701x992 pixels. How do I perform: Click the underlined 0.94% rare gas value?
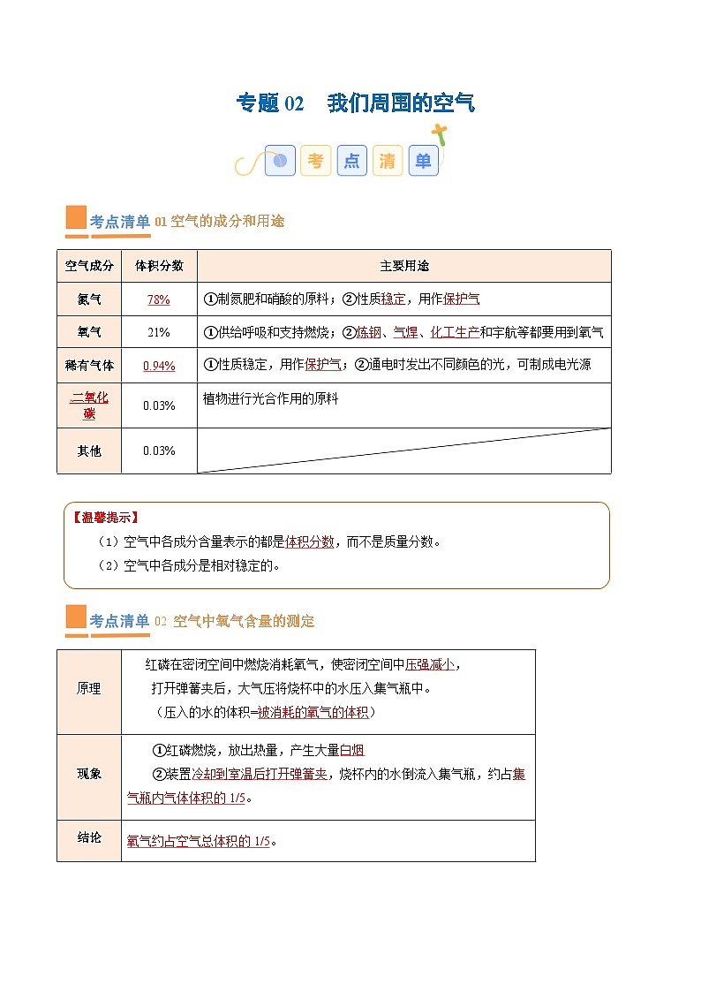159,366
